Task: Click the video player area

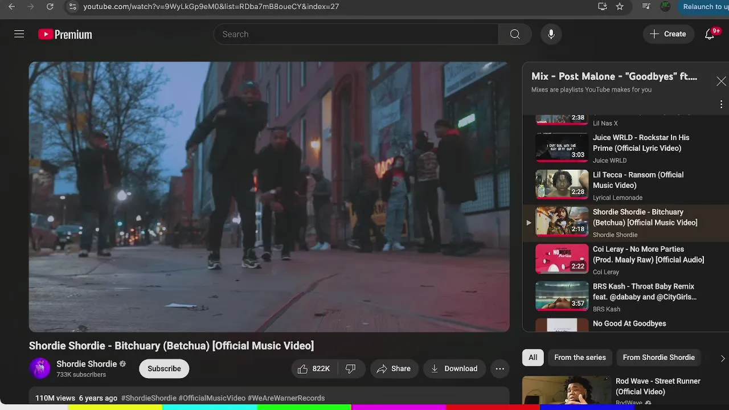Action: click(269, 196)
